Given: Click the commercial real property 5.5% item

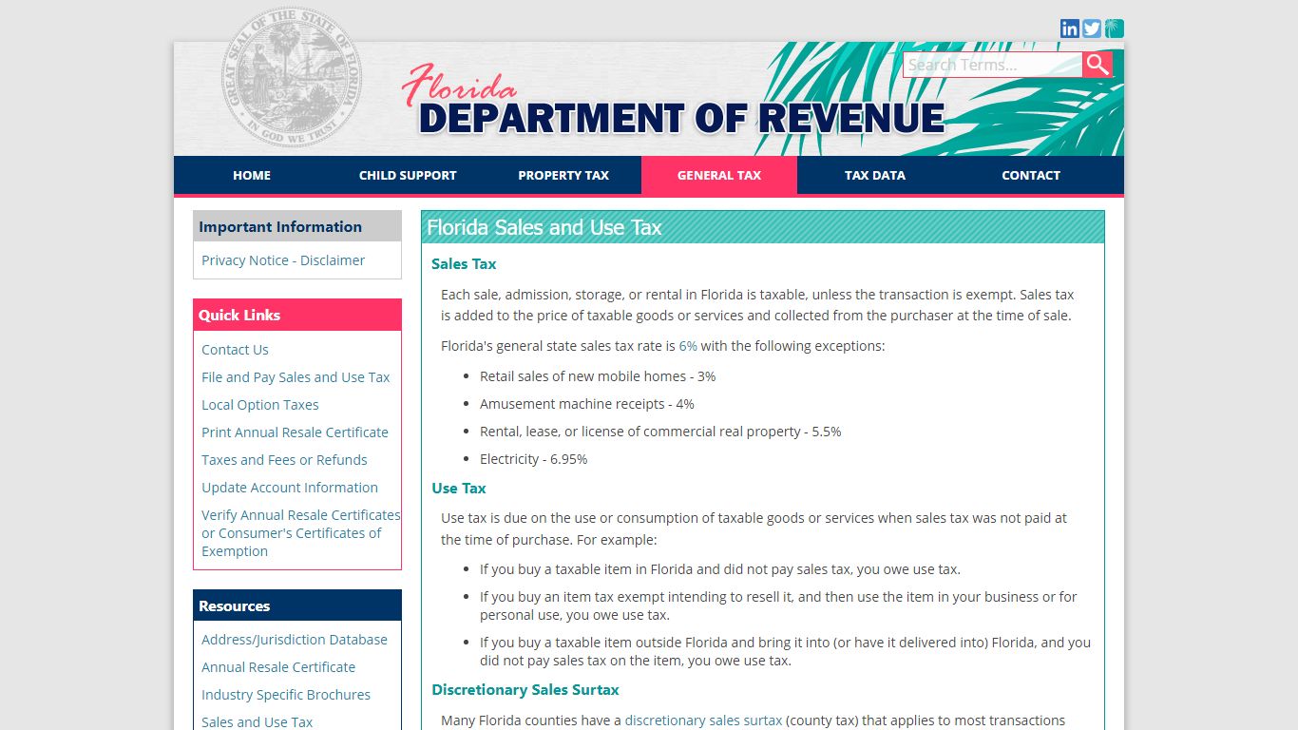Looking at the screenshot, I should 660,432.
